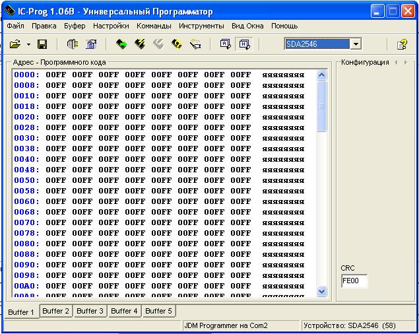Program chip with the lightning icon

point(140,44)
